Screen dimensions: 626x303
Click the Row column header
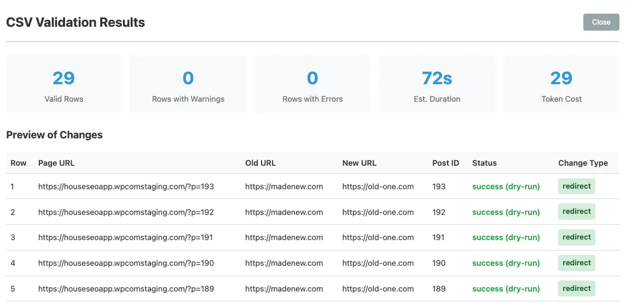pyautogui.click(x=19, y=163)
